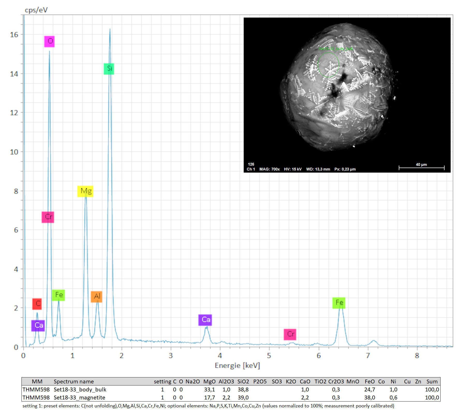The image size is (461, 417).
Task: Click the magenta O element label
Action: pos(49,41)
